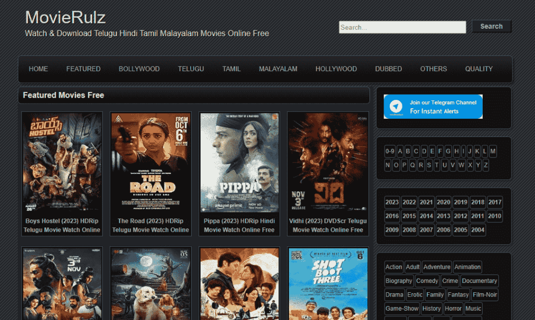The width and height of the screenshot is (535, 320).
Task: Click Boys Hostel (2023) HDRip title link
Action: point(62,225)
